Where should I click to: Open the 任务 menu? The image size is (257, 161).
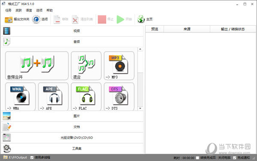tap(9, 10)
